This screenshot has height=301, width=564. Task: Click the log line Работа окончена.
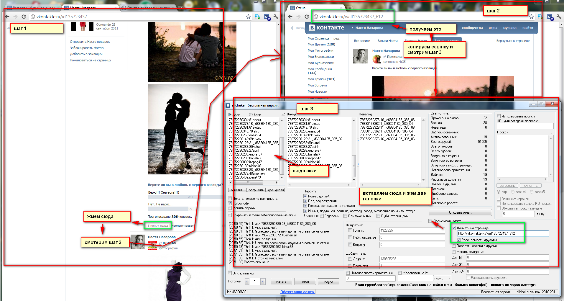click(x=249, y=262)
